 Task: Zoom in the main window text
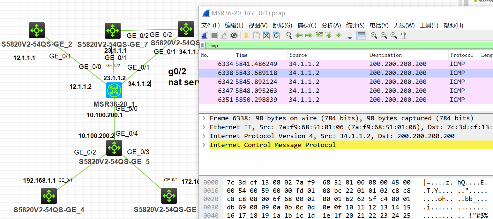click(374, 35)
